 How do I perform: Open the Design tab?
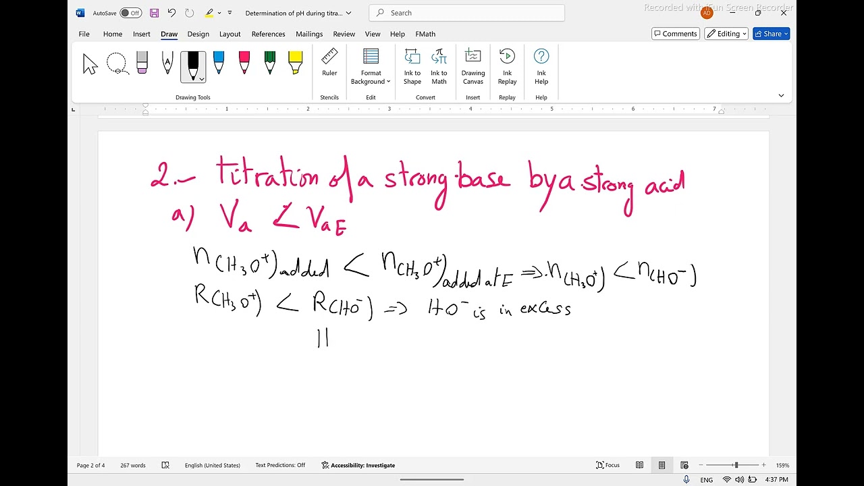coord(198,34)
